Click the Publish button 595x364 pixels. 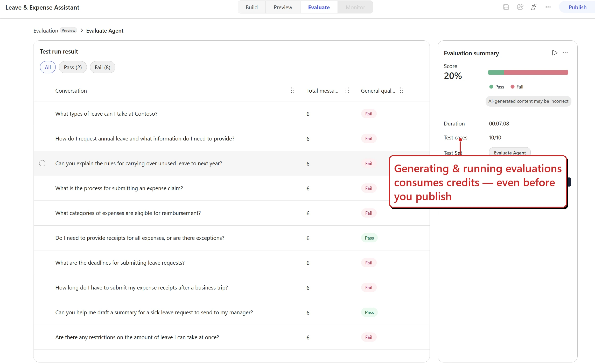coord(577,7)
